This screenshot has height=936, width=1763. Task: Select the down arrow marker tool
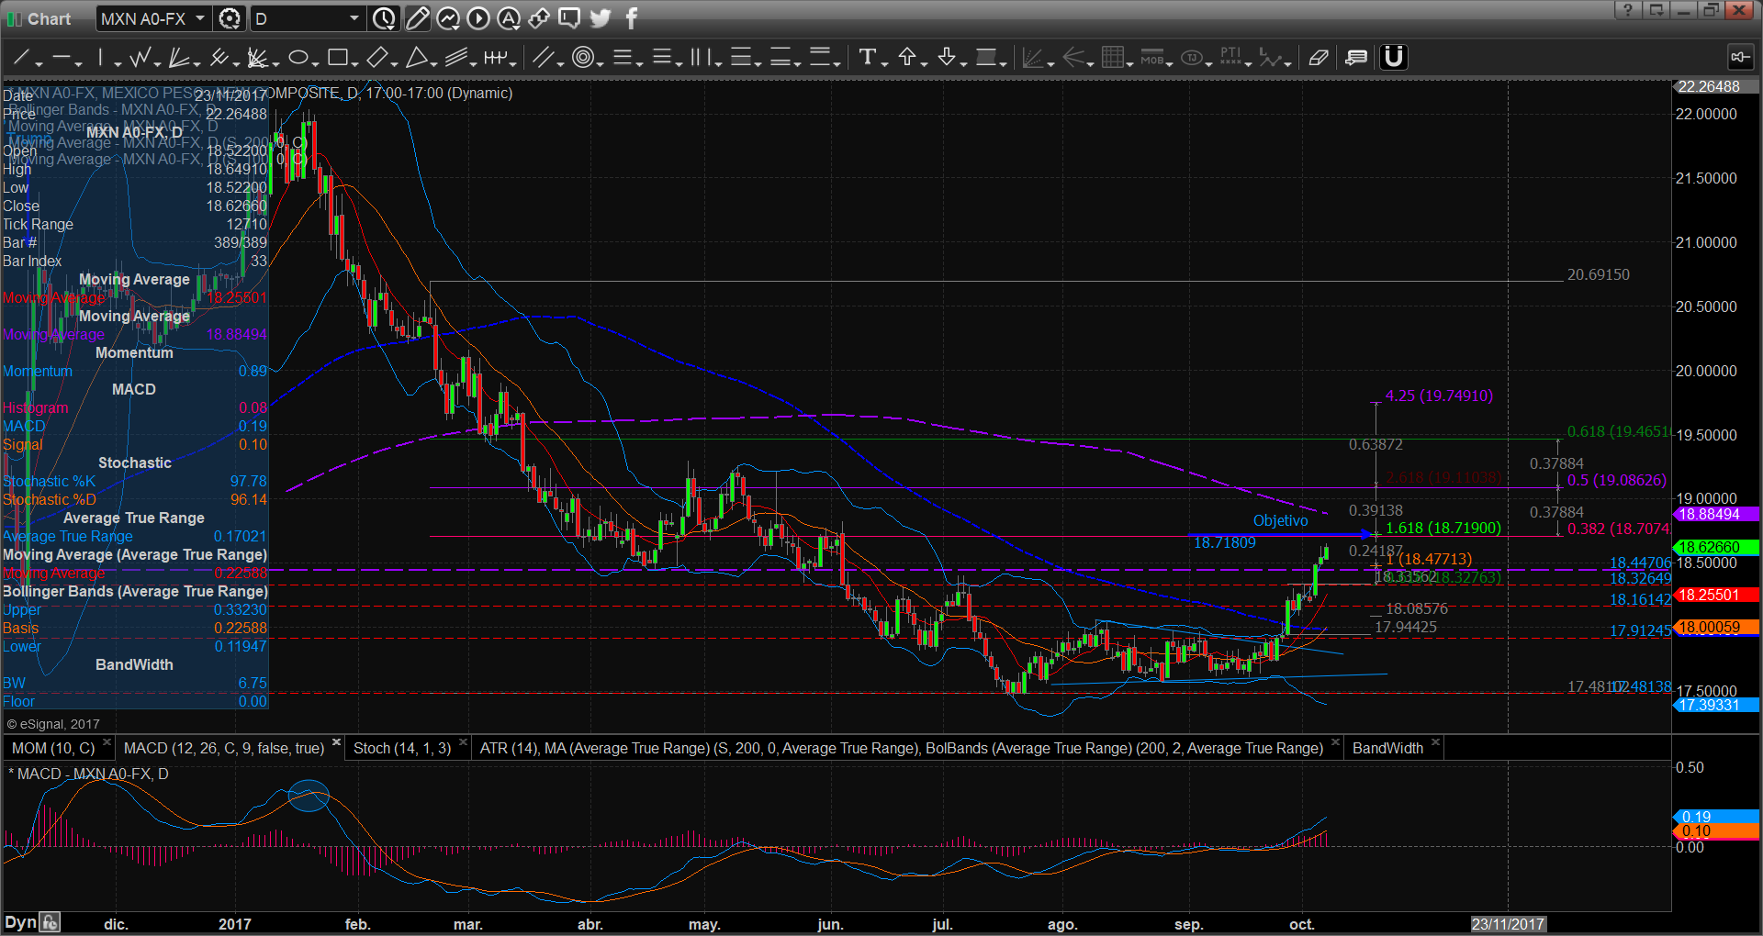click(x=946, y=58)
